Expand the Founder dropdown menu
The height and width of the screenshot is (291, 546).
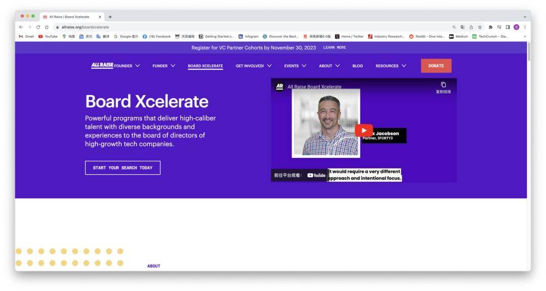pos(127,66)
